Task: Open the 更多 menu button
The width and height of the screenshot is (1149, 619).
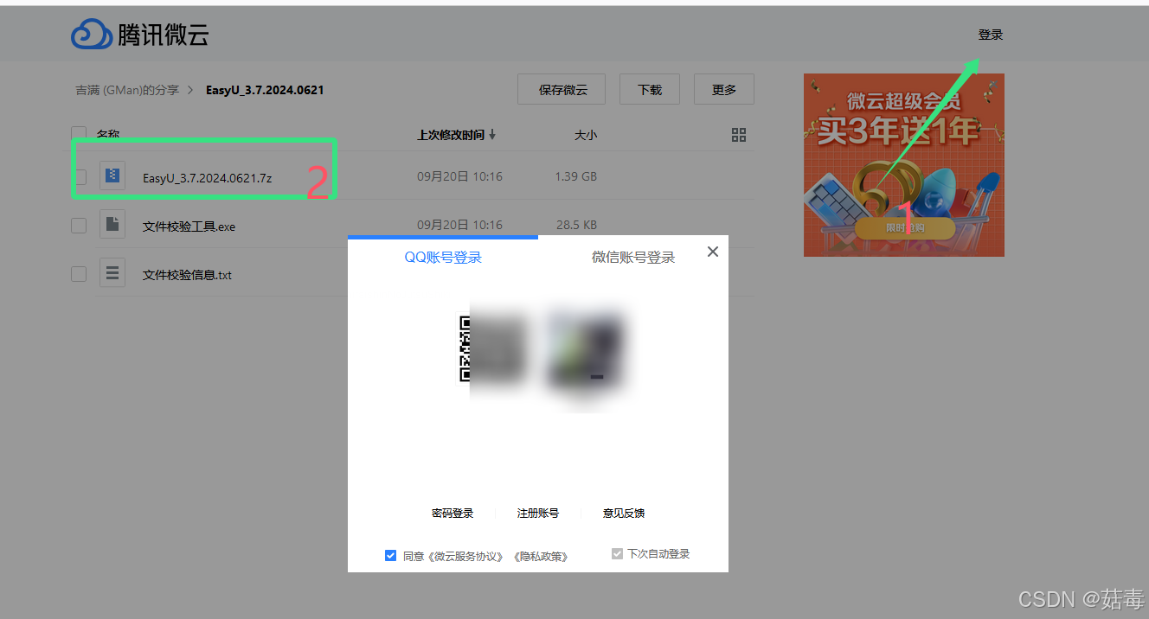Action: 724,89
